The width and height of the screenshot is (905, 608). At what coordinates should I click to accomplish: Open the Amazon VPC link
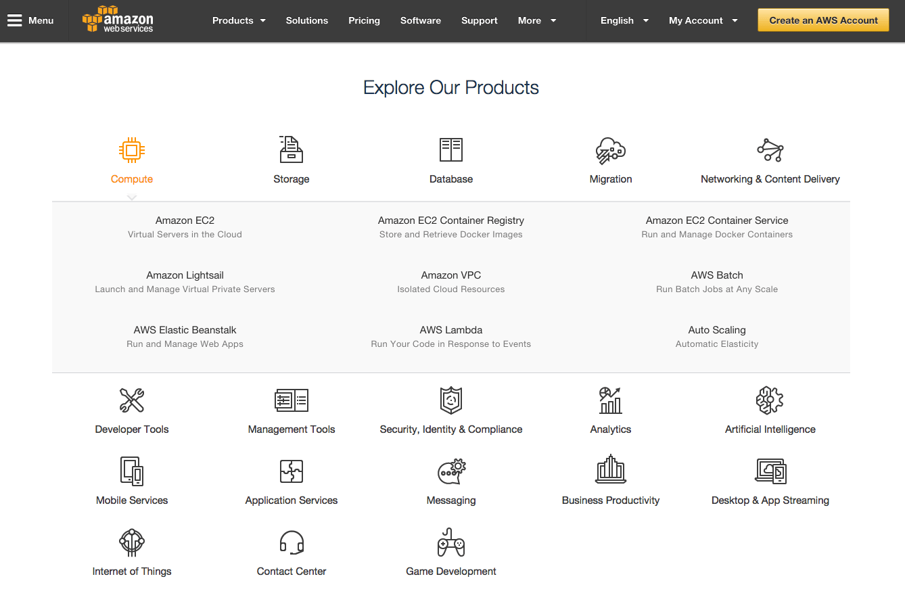point(451,275)
